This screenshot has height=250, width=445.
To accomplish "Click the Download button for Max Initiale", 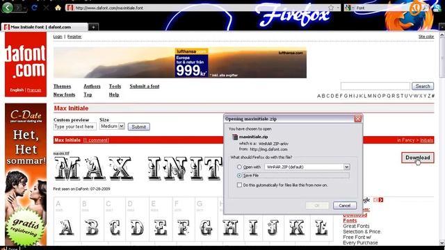I will coord(417,158).
